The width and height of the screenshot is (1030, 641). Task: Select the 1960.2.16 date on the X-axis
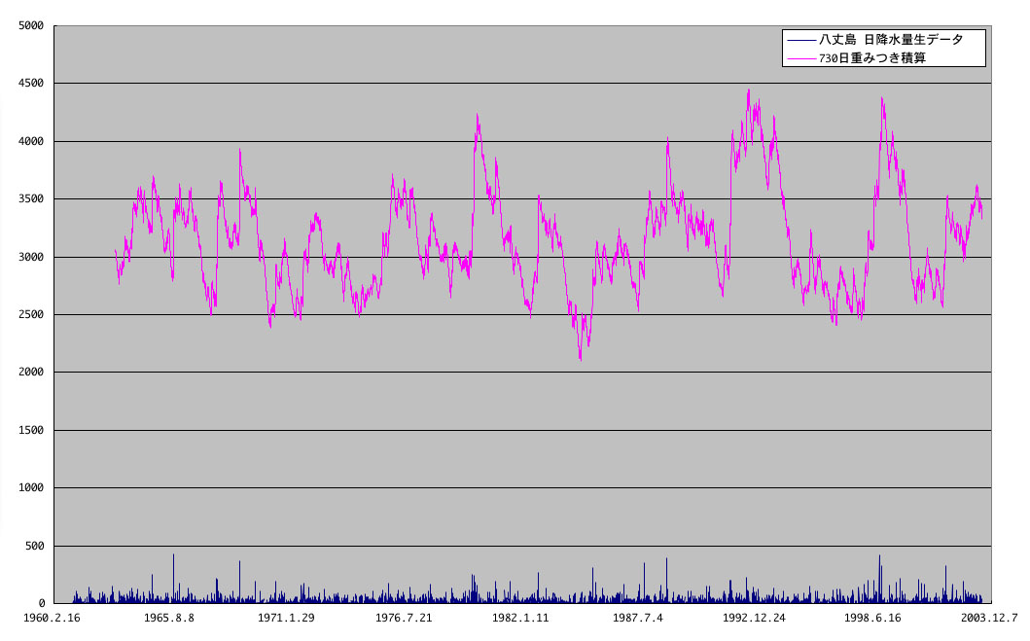[53, 618]
